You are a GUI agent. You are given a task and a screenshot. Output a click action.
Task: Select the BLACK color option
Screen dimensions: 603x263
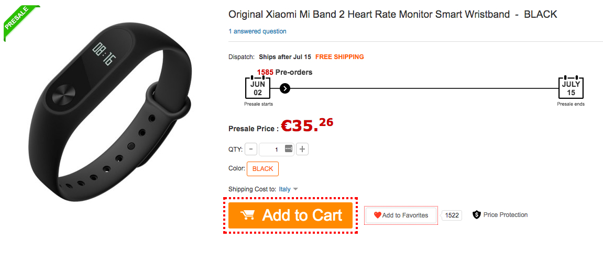click(x=262, y=169)
